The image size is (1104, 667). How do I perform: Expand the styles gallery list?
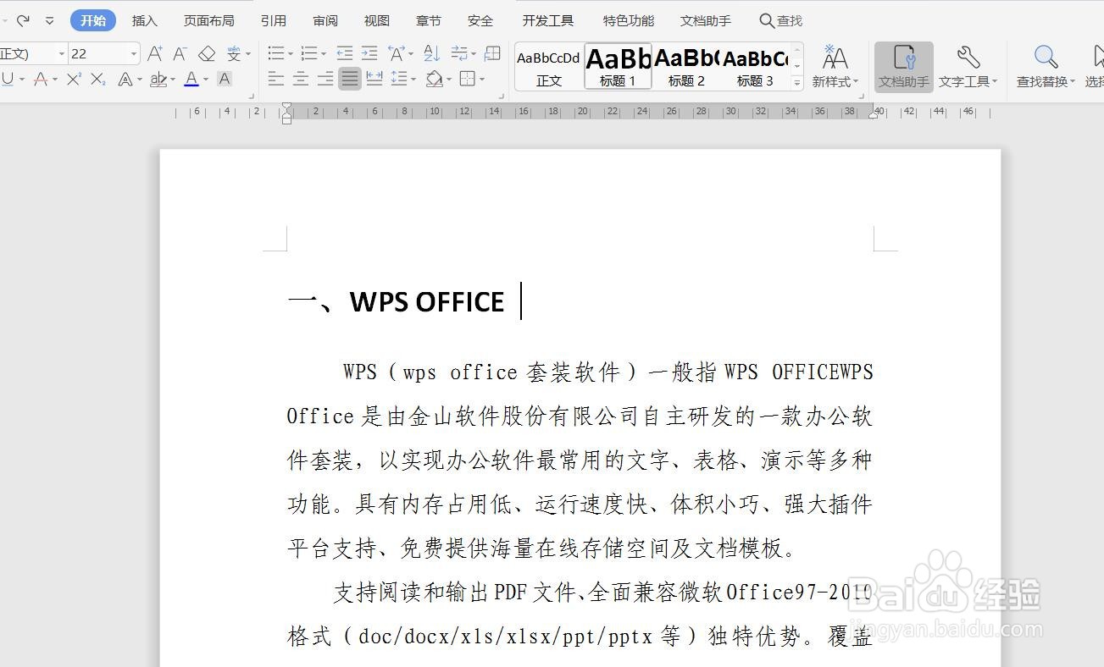[797, 83]
